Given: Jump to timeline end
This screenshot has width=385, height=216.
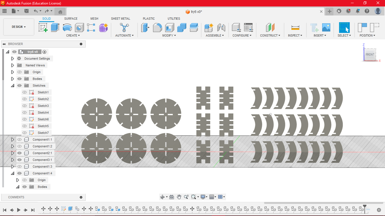Looking at the screenshot, I should click(x=33, y=210).
